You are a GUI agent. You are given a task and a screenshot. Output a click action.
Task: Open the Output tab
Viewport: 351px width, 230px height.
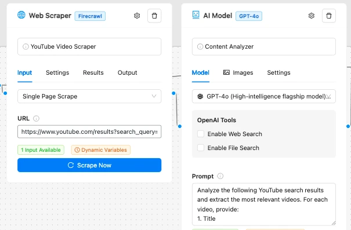point(128,72)
